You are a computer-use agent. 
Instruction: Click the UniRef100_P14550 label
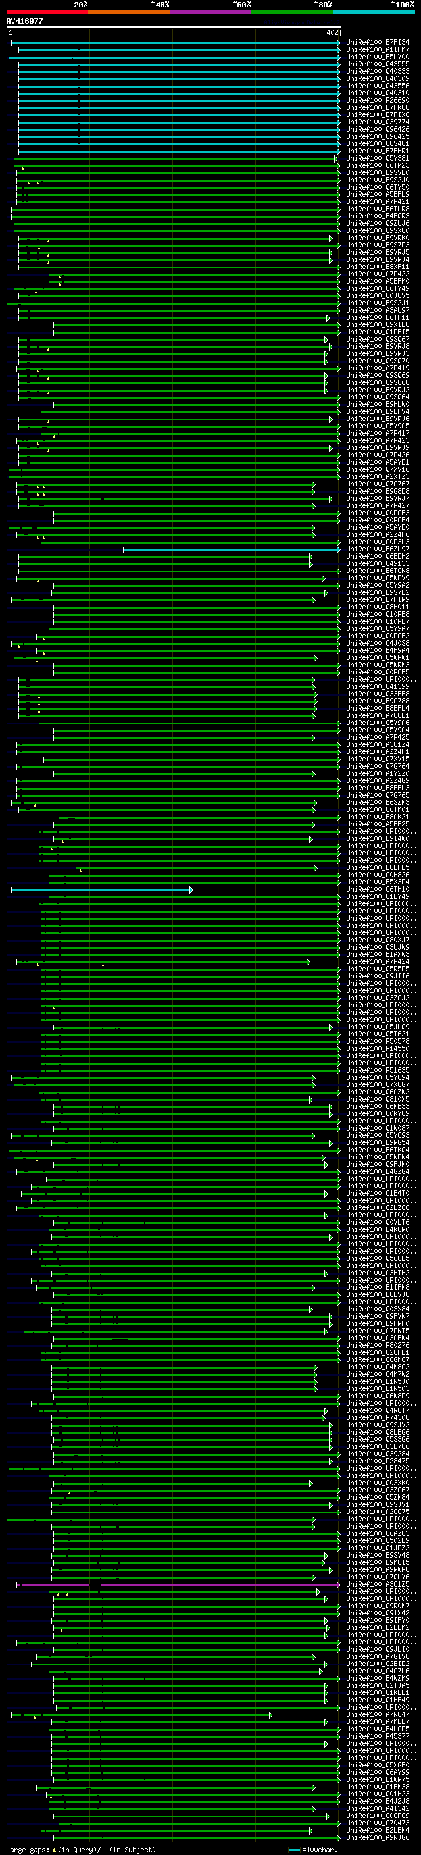(377, 1048)
